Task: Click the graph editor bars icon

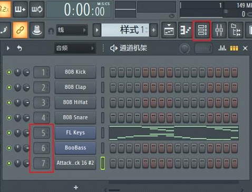Action: coord(222,48)
